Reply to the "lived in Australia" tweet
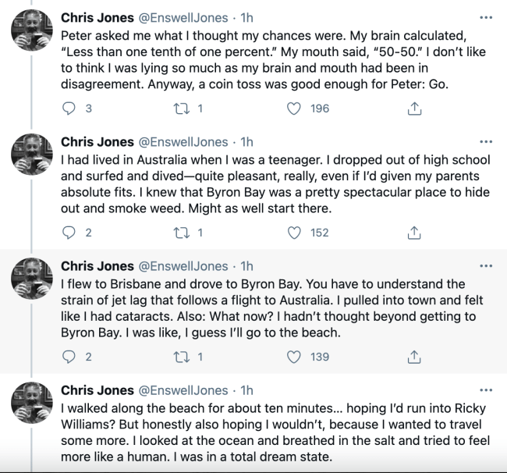Viewport: 507px width, 473px height. 69,233
